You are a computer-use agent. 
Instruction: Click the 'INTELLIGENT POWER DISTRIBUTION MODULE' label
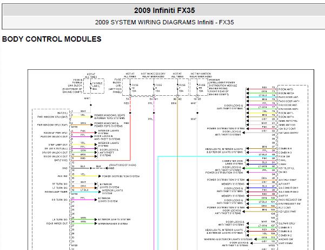tap(223, 84)
